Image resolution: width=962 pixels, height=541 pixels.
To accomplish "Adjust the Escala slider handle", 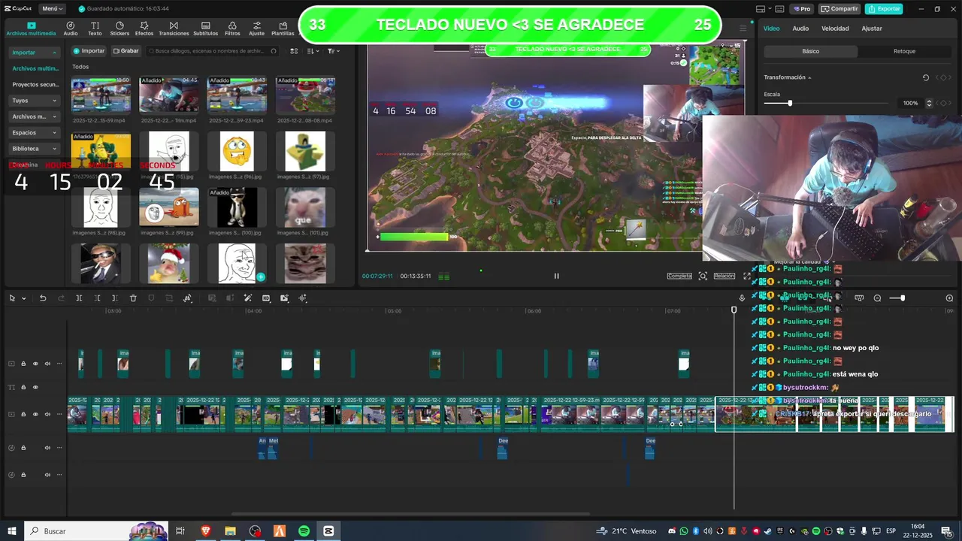I will [x=789, y=103].
